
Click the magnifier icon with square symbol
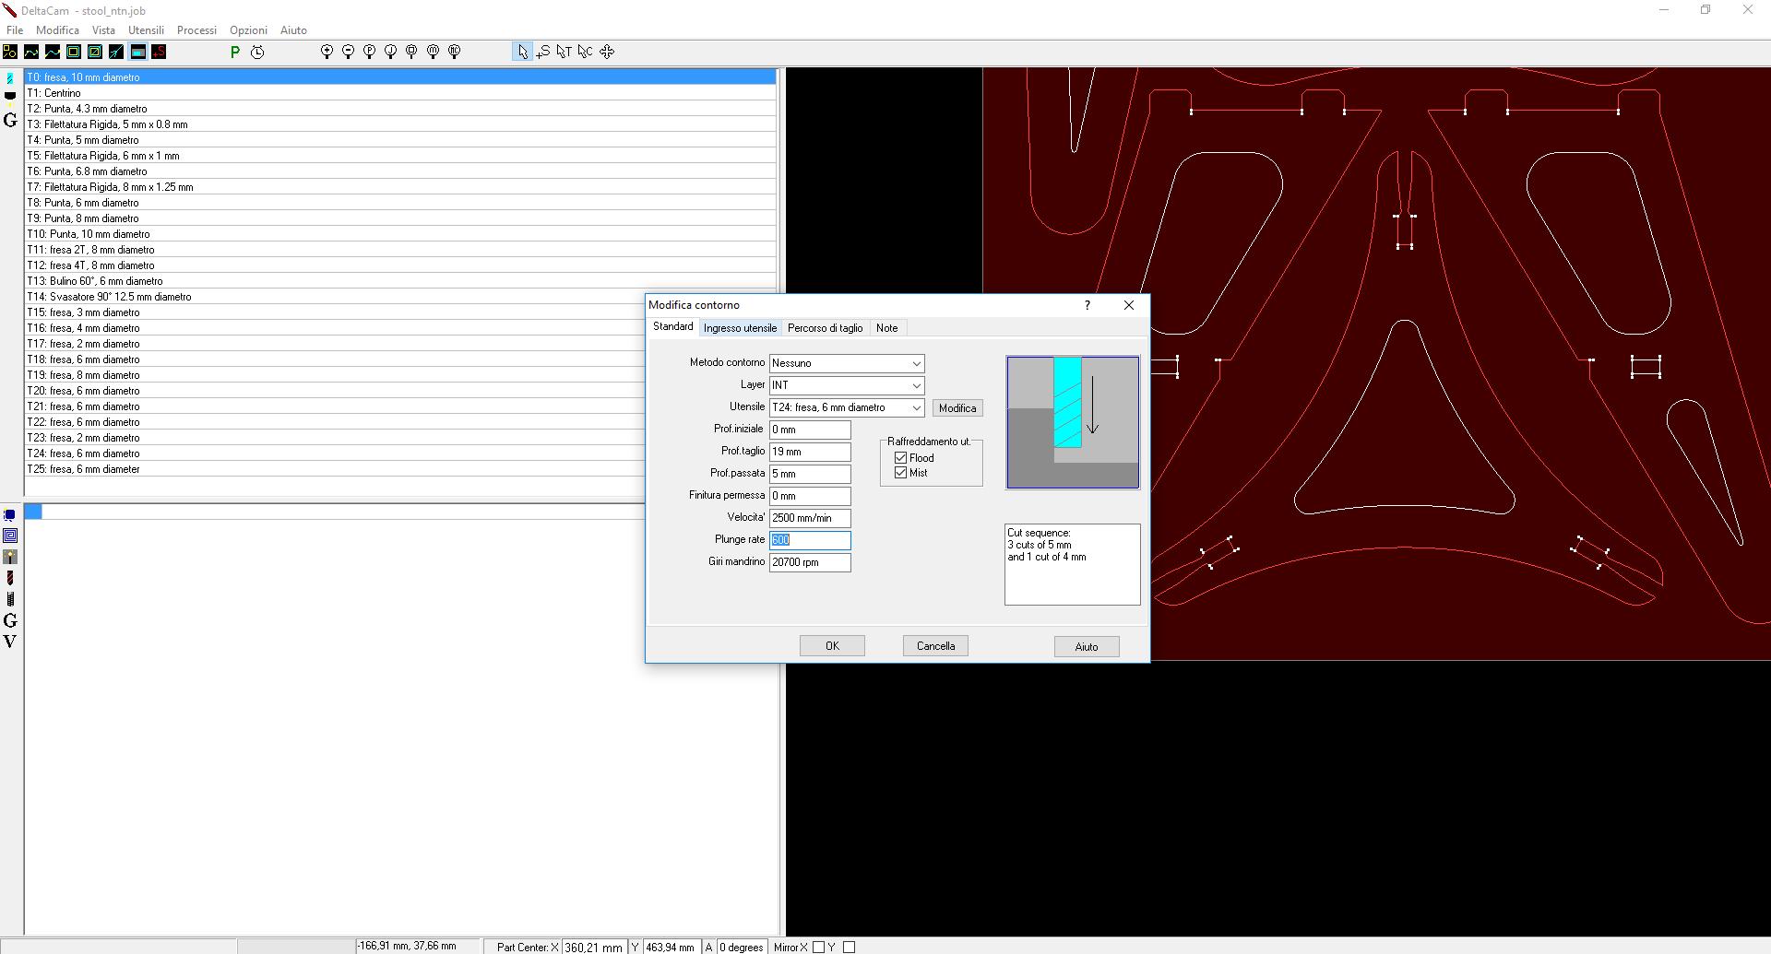click(x=411, y=52)
